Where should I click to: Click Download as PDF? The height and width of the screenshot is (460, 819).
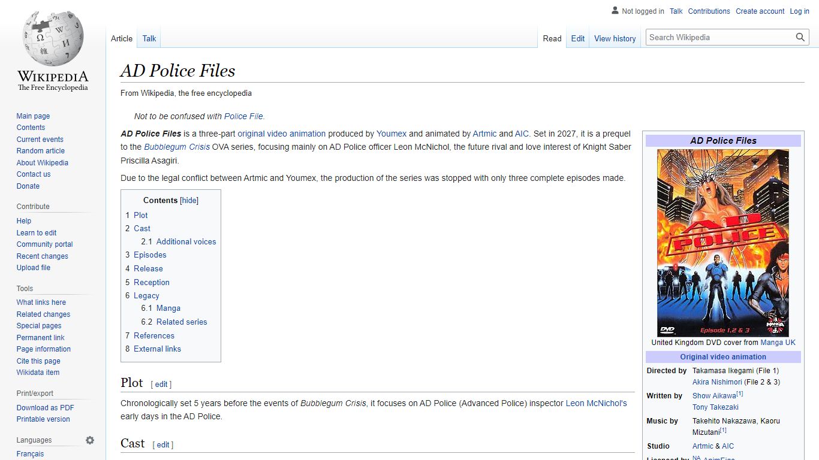[x=45, y=408]
